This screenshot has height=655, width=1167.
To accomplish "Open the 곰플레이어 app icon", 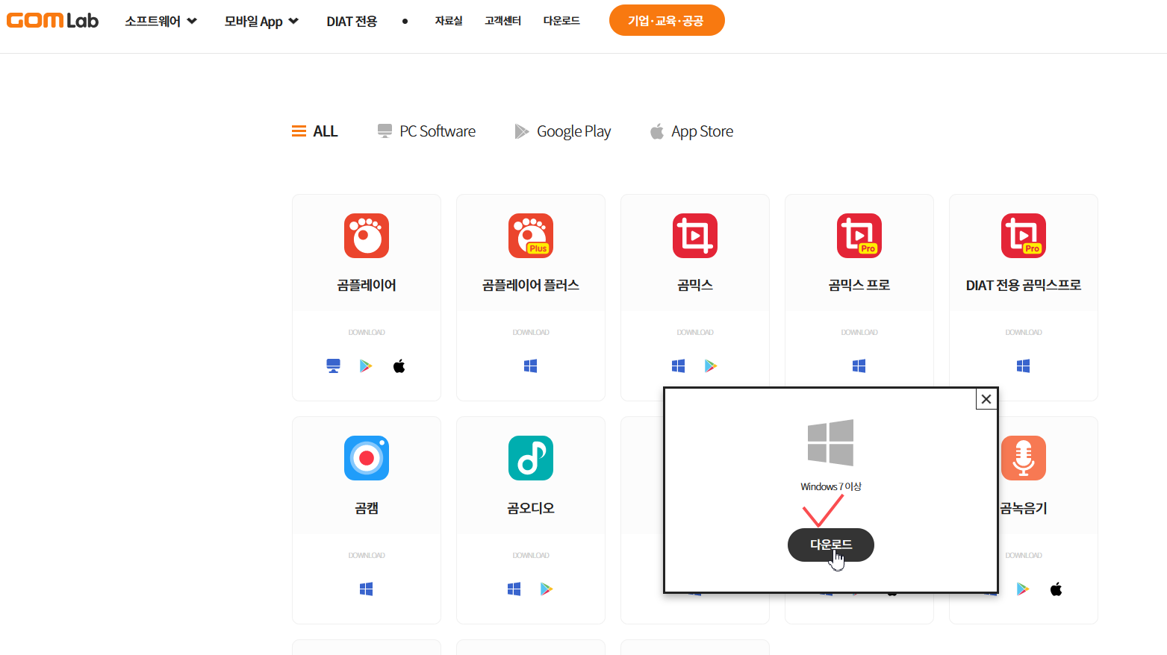I will click(367, 236).
